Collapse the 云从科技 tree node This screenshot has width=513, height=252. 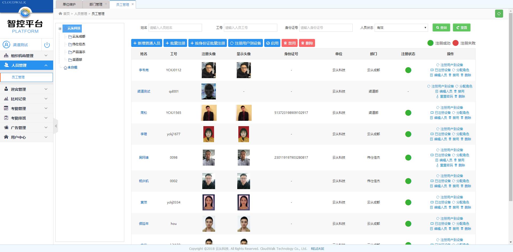(60, 29)
